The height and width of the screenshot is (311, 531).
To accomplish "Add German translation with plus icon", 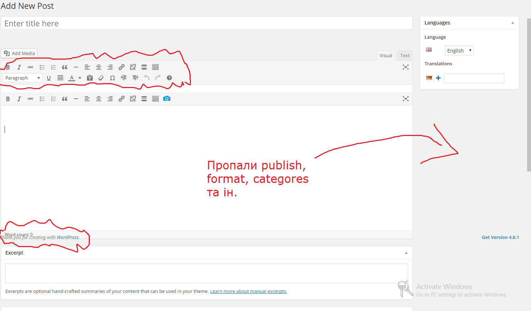I will tap(438, 78).
